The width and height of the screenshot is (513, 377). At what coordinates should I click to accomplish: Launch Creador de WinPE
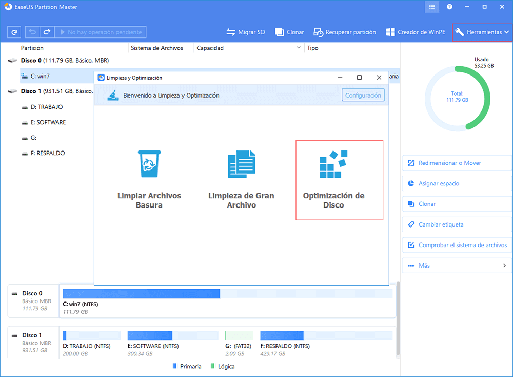pos(416,32)
